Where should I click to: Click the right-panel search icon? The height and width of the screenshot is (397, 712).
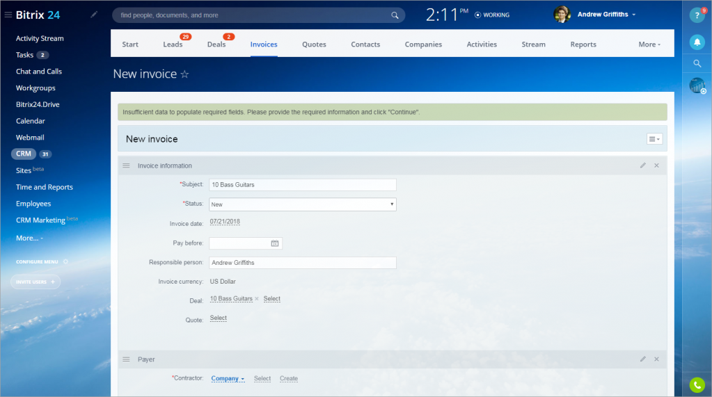pos(697,64)
